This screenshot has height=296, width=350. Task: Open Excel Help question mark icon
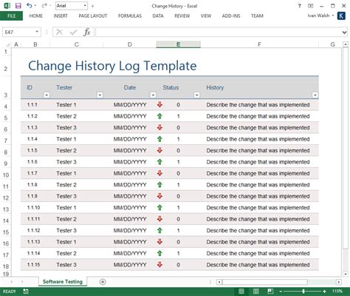click(299, 6)
